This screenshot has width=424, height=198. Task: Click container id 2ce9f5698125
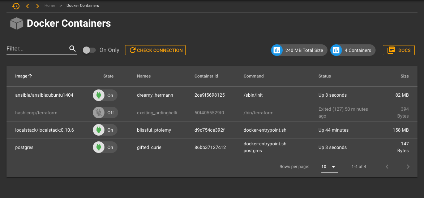point(210,95)
